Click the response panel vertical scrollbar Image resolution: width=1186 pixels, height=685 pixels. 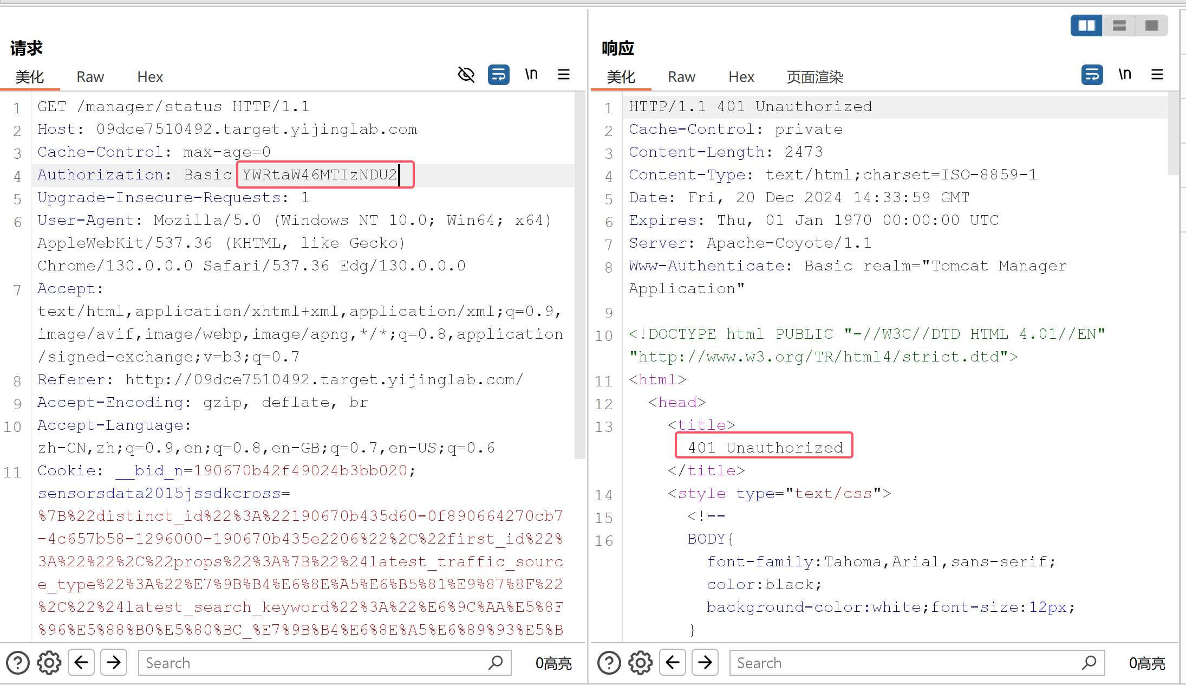point(1174,133)
